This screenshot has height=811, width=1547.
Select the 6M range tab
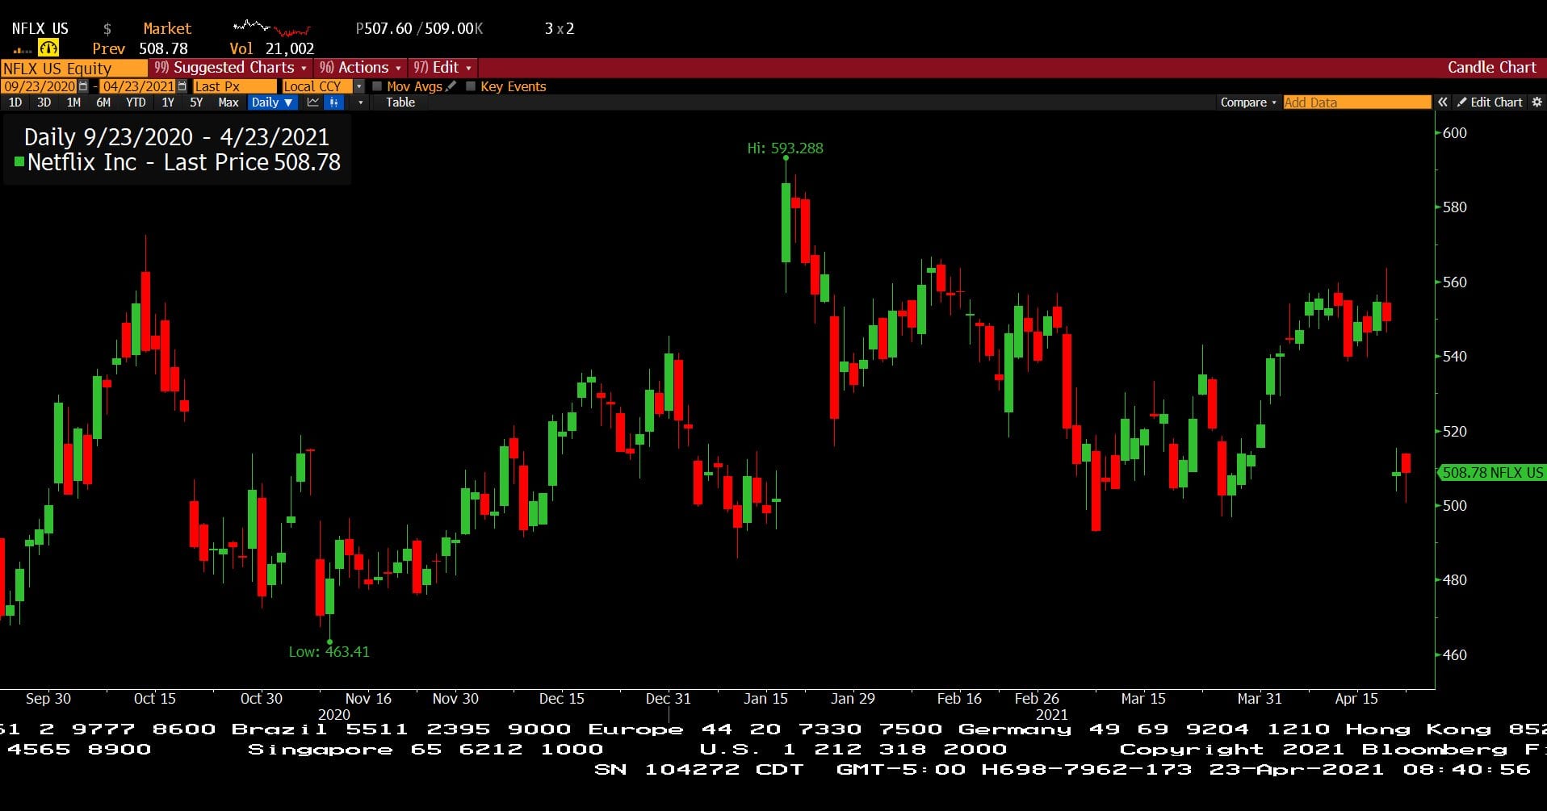click(x=103, y=102)
